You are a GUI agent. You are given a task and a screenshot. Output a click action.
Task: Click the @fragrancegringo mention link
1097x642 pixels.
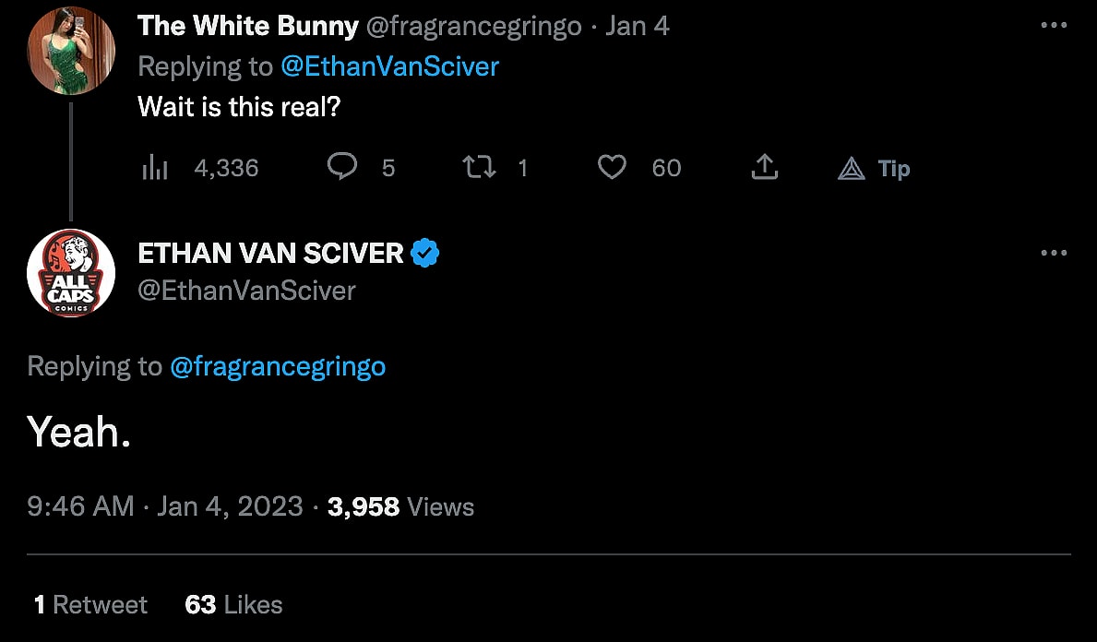pos(278,366)
